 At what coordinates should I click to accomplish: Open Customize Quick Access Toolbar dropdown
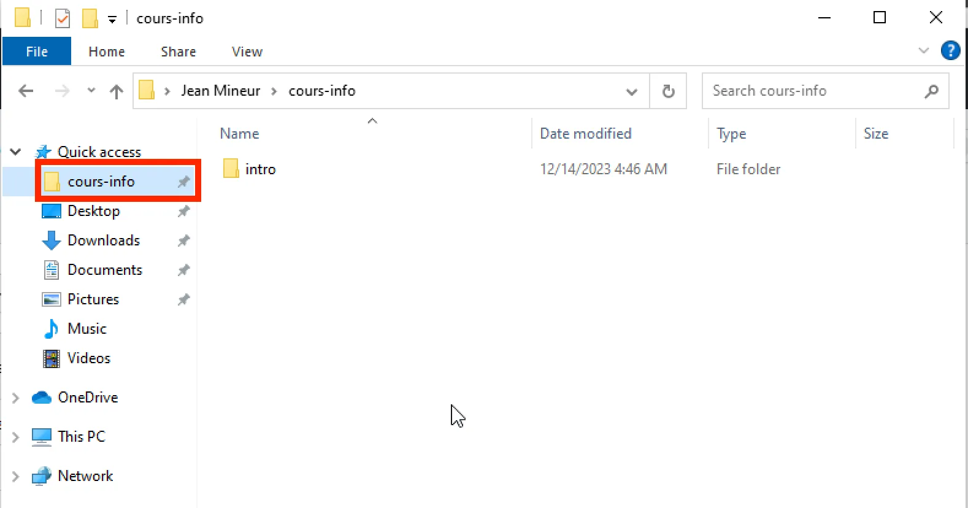[112, 20]
